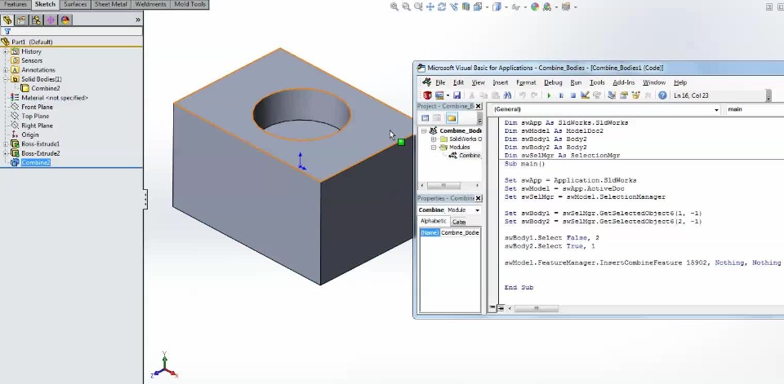Open the Run menu in VBA editor

tap(576, 82)
